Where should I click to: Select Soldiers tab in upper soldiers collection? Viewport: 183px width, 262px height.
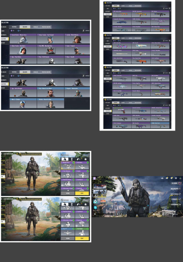25,27
